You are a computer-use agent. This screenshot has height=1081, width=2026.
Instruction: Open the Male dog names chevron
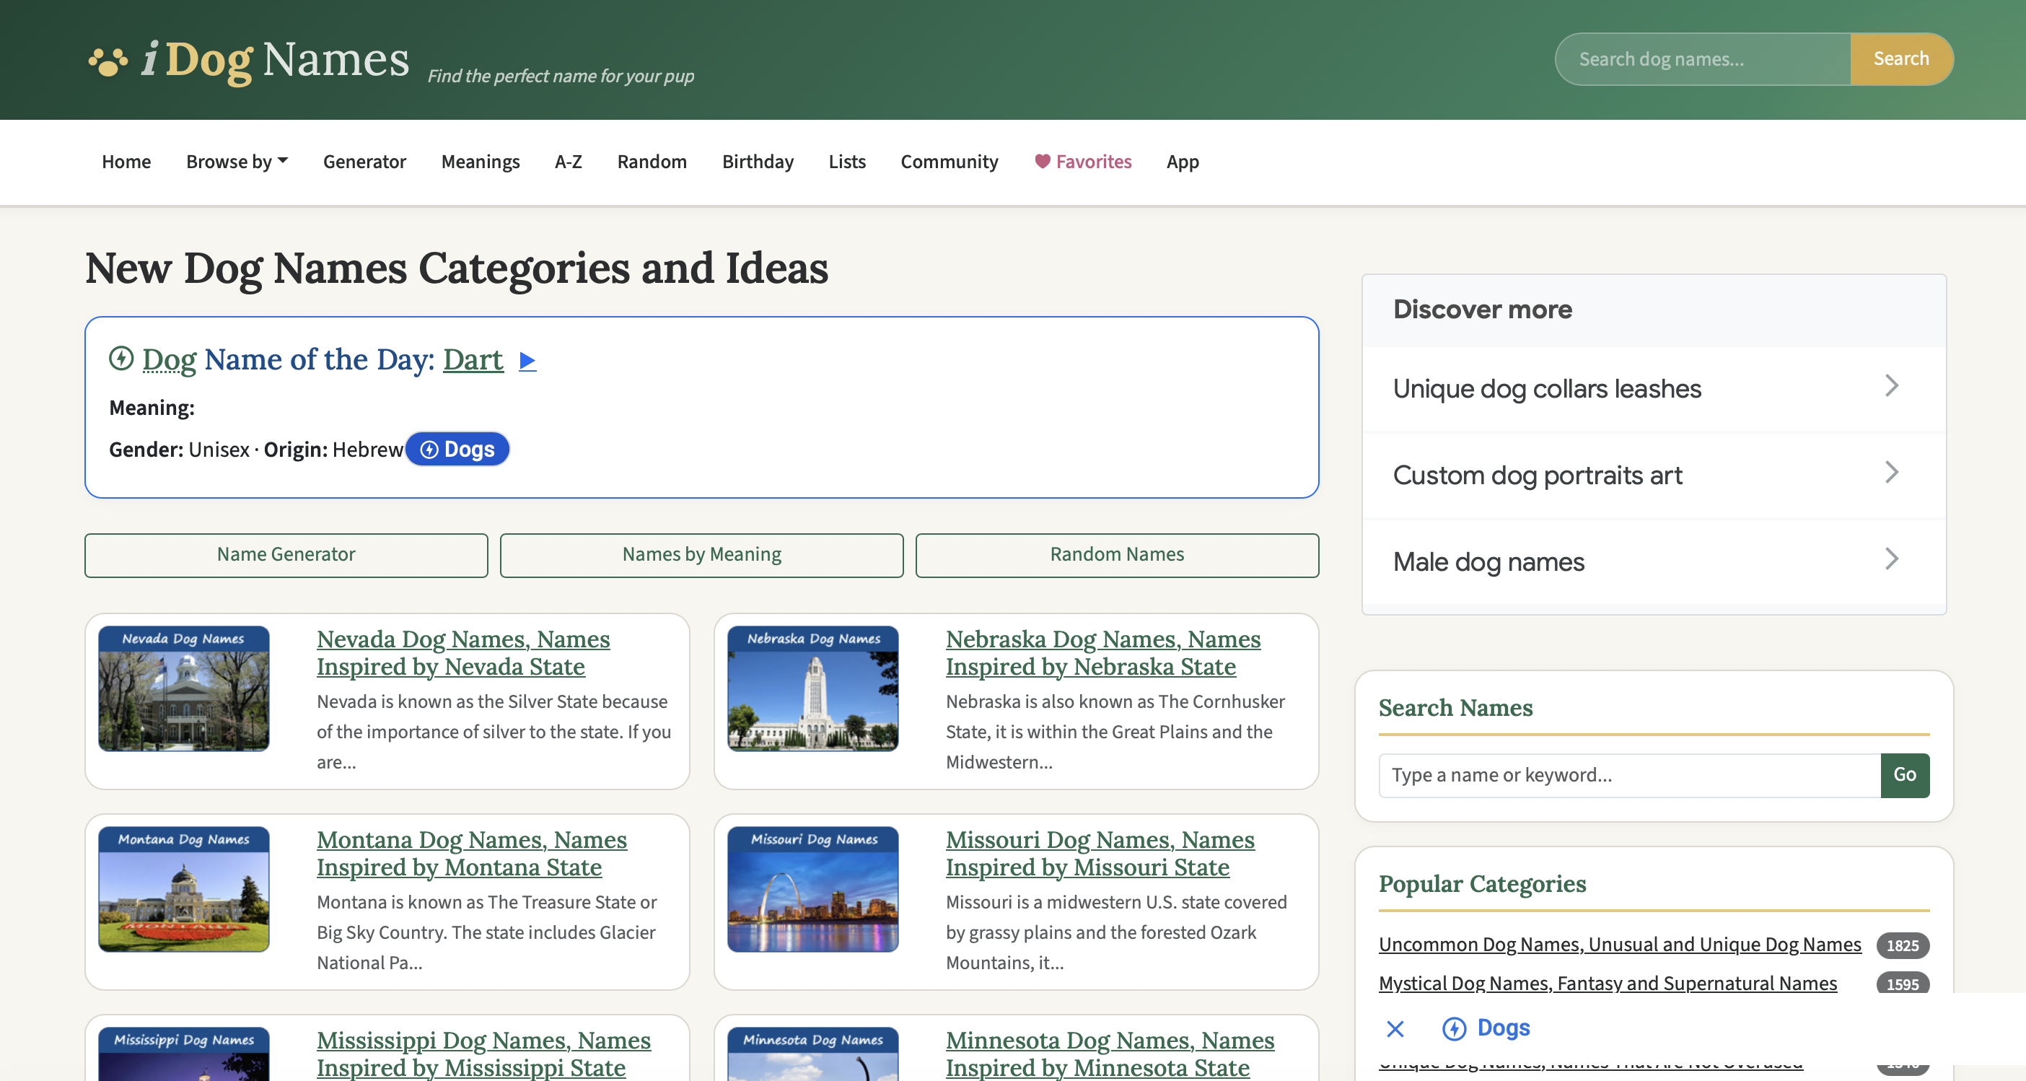point(1892,559)
